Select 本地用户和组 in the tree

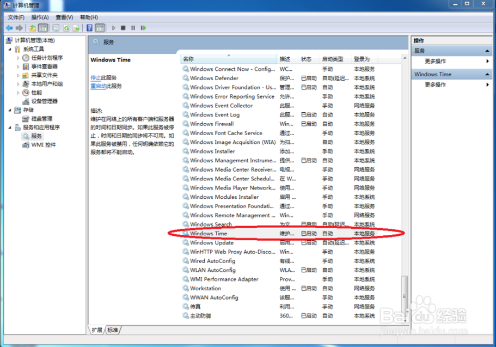tap(47, 84)
